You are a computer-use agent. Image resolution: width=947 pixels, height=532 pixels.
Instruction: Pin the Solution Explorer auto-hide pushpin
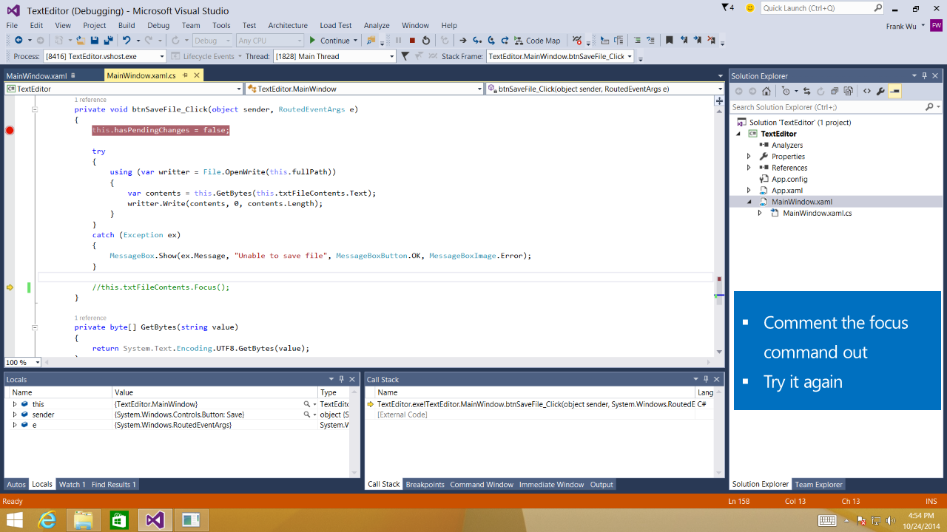(925, 75)
